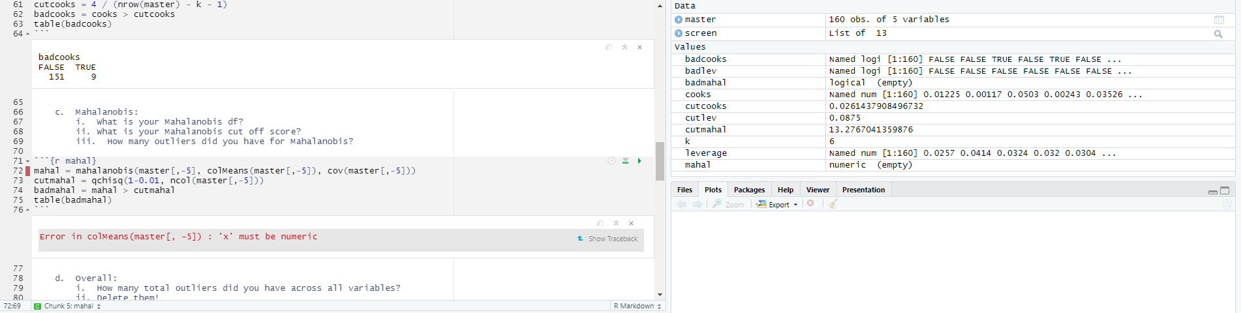Click the Show Traceback button
This screenshot has width=1241, height=313.
607,239
